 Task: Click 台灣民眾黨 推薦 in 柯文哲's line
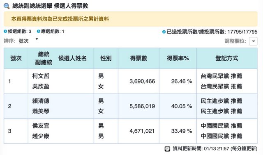click(x=221, y=76)
